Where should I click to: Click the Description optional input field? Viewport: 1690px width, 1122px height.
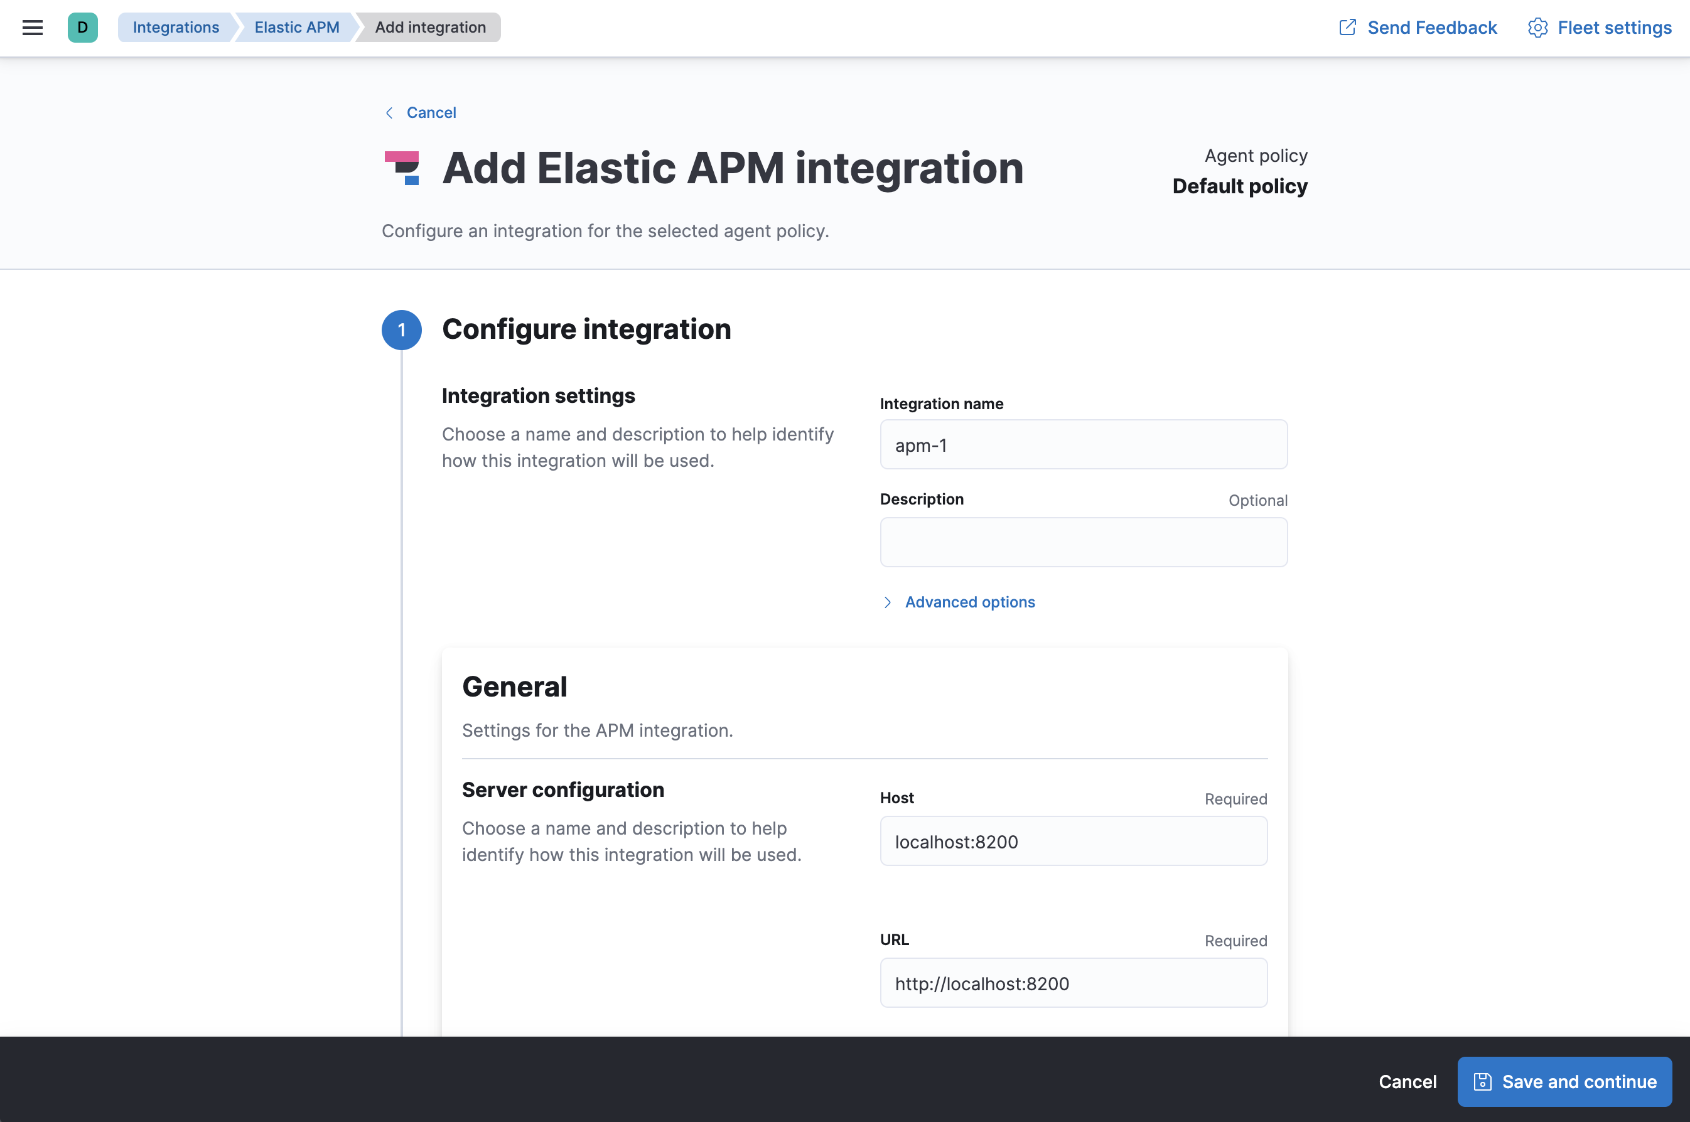[1082, 541]
